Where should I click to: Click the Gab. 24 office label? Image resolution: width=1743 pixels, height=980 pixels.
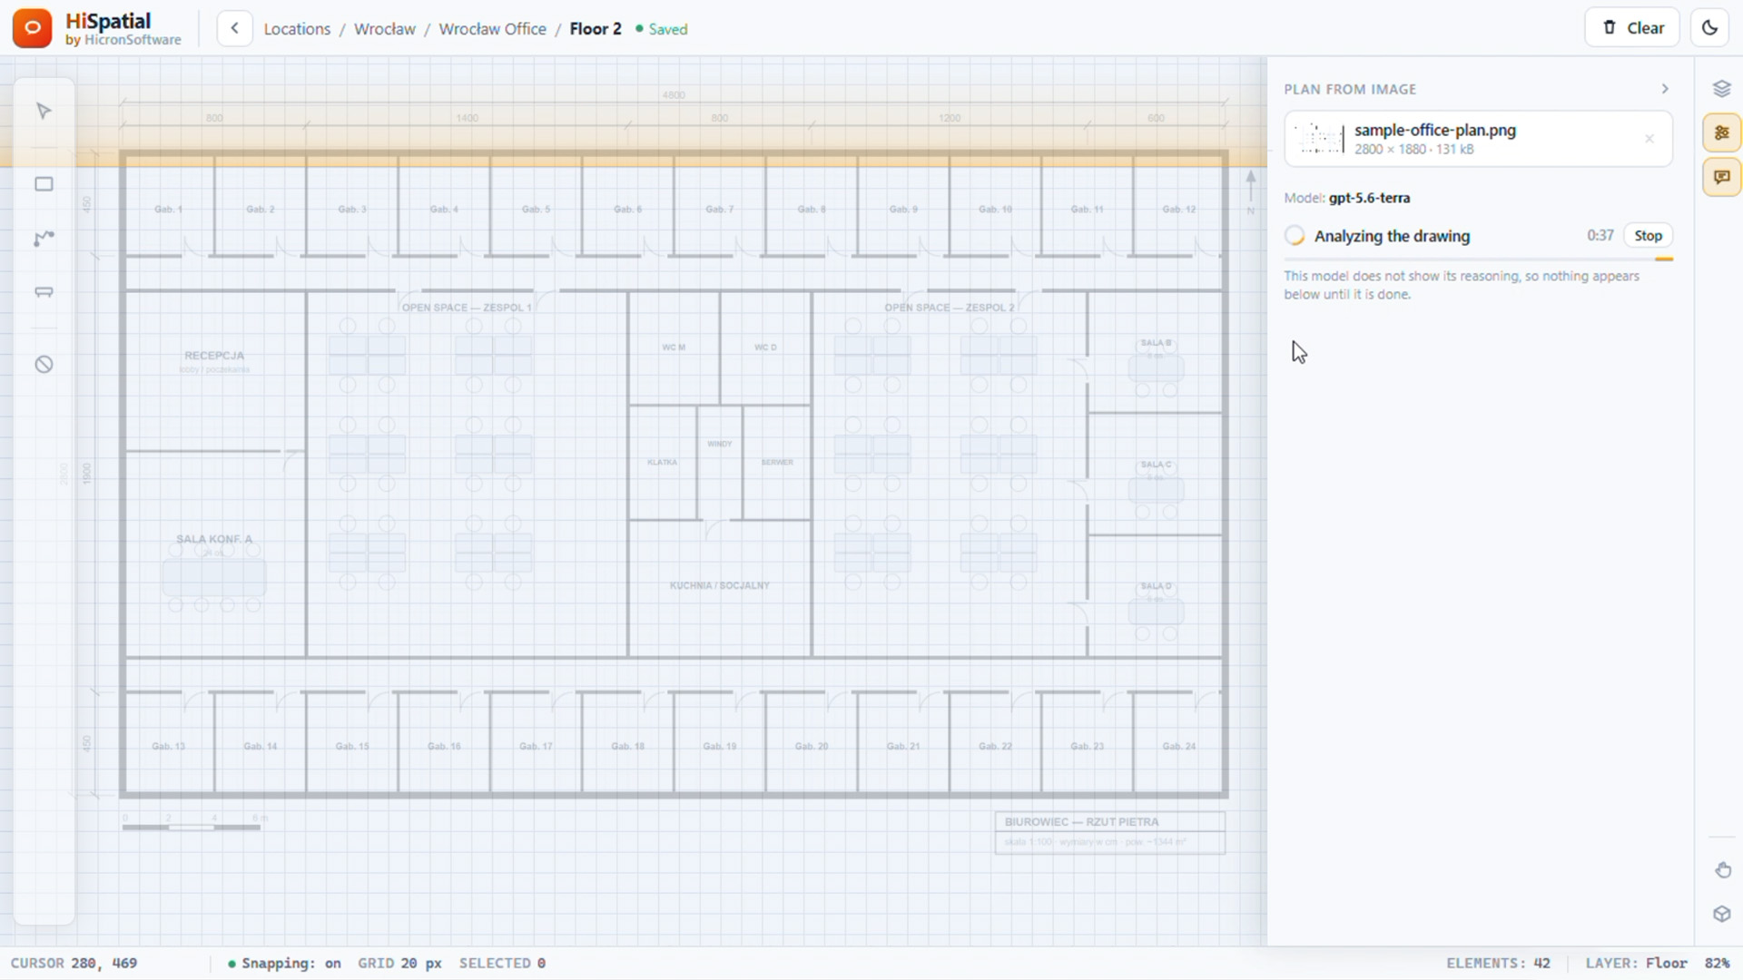(1178, 747)
